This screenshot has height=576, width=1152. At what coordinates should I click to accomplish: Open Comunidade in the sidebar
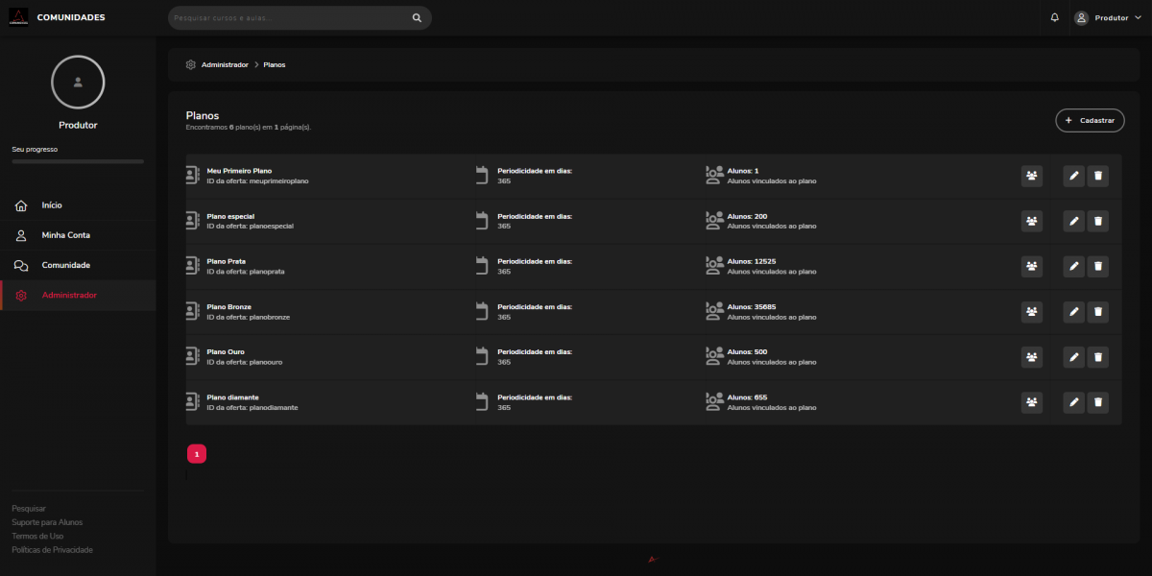click(x=65, y=265)
